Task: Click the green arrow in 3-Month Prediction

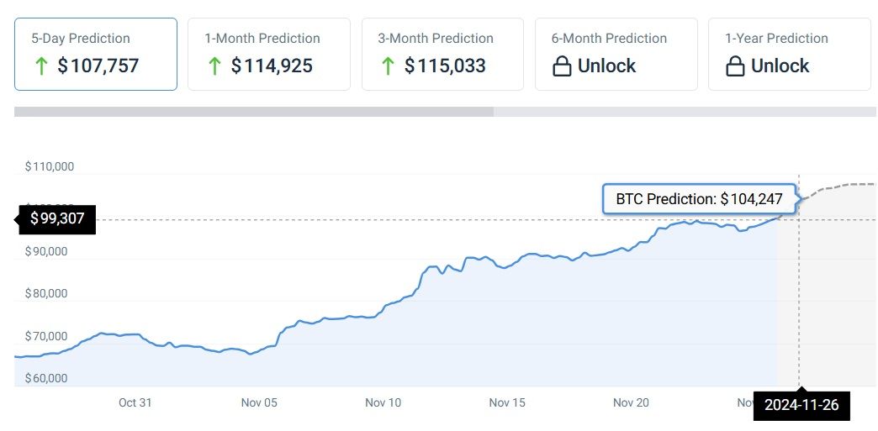Action: point(388,66)
